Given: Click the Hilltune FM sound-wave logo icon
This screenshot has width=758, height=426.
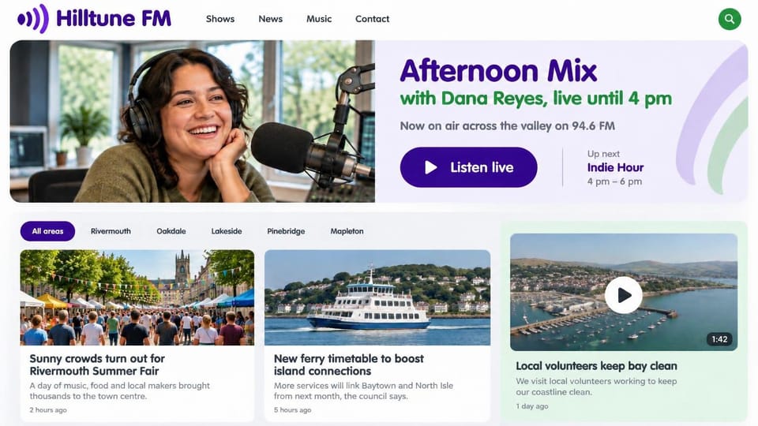Looking at the screenshot, I should click(x=33, y=19).
